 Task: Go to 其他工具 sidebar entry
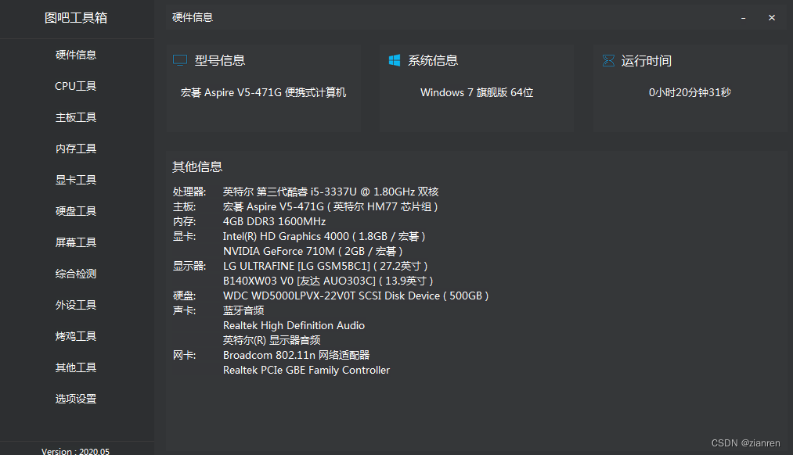coord(76,367)
